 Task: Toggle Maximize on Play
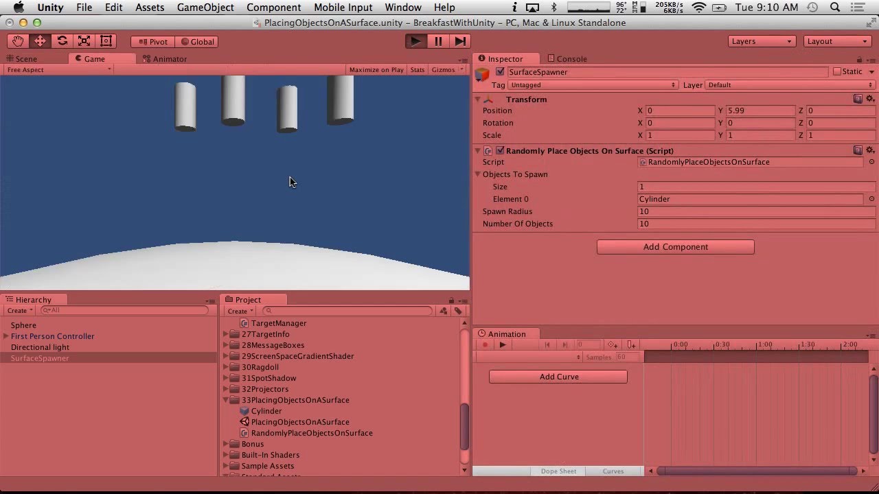click(x=376, y=70)
